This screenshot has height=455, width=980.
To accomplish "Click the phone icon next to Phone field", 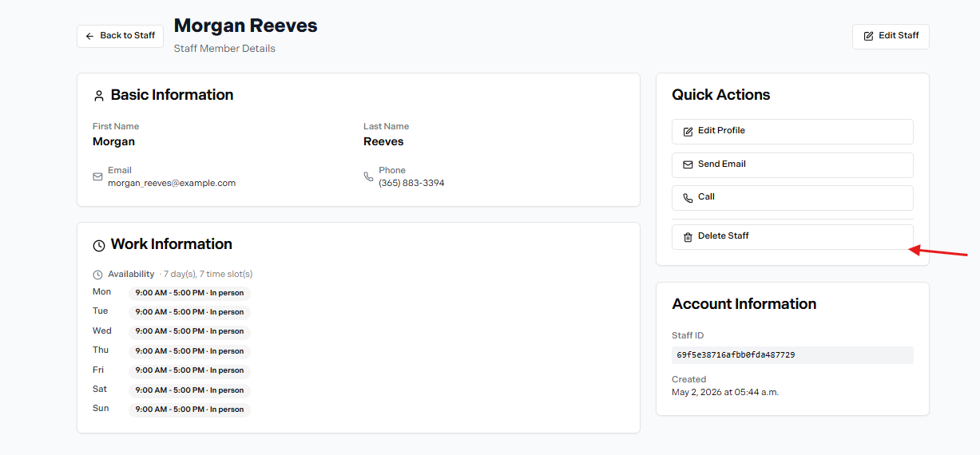I will (x=368, y=176).
